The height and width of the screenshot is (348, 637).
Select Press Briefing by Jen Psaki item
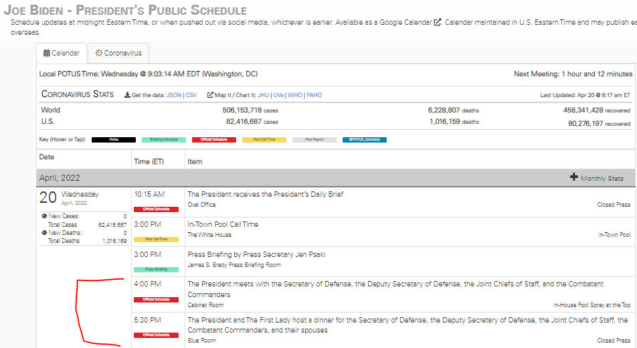click(256, 254)
